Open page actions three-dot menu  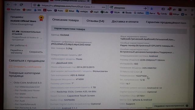pyautogui.click(x=103, y=7)
